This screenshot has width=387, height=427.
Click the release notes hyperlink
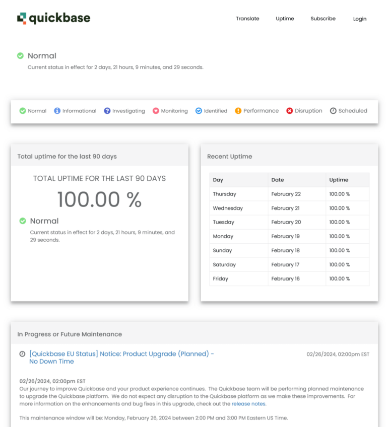pos(248,403)
